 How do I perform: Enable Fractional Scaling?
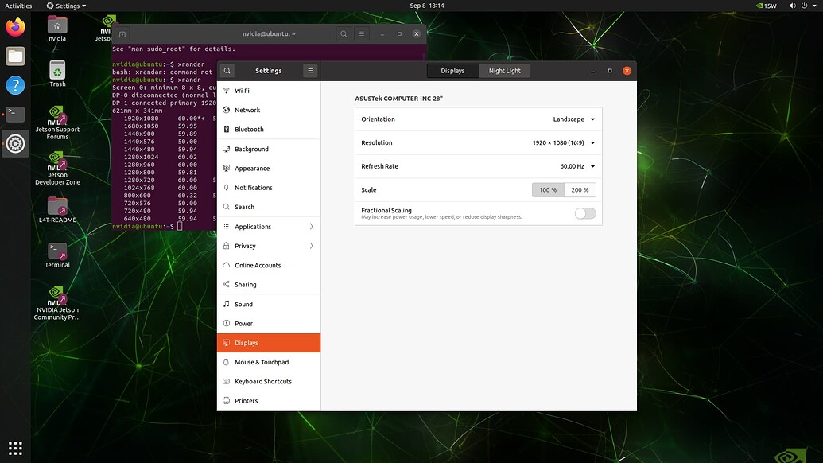click(x=585, y=213)
